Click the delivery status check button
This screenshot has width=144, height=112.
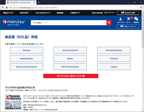click(128, 13)
